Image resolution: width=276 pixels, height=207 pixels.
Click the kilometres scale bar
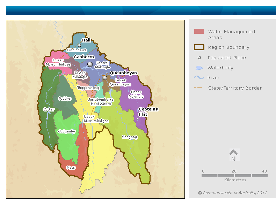coord(234,175)
